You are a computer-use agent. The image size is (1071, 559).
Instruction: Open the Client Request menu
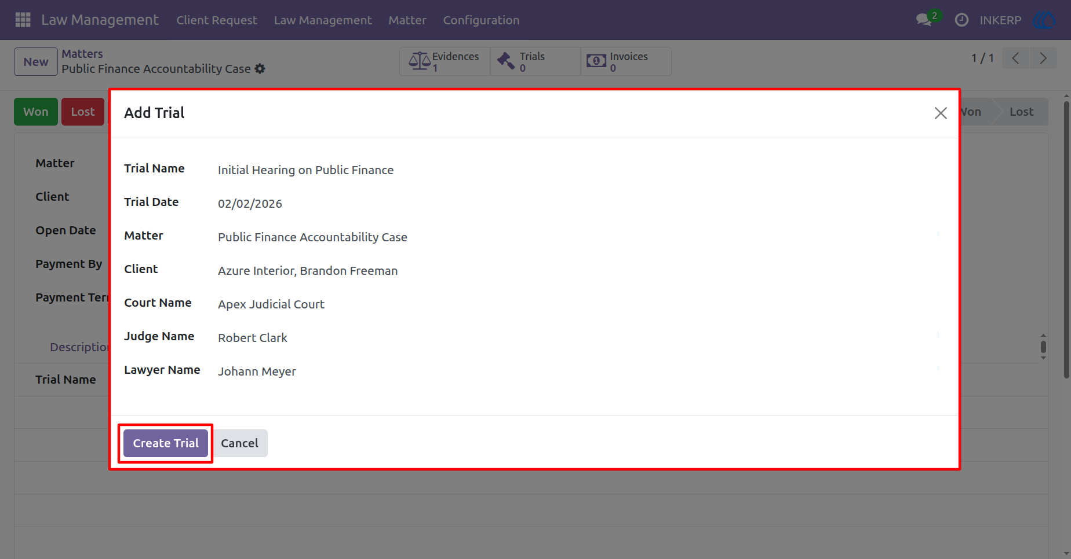tap(217, 20)
